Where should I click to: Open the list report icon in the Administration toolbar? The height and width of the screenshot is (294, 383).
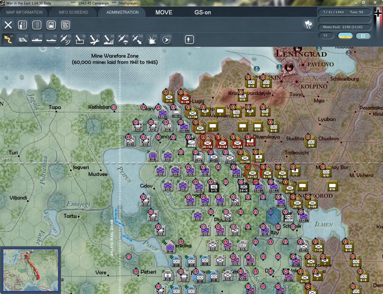[37, 25]
